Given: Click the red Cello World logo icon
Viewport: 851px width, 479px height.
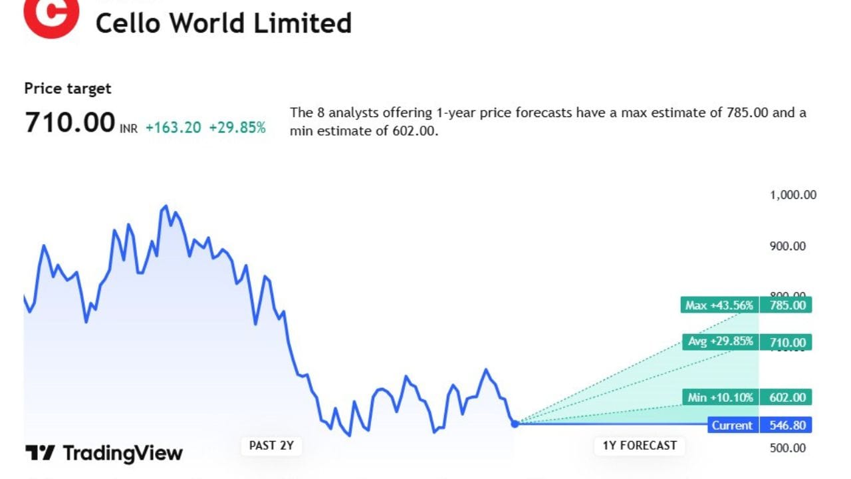Looking at the screenshot, I should click(51, 15).
